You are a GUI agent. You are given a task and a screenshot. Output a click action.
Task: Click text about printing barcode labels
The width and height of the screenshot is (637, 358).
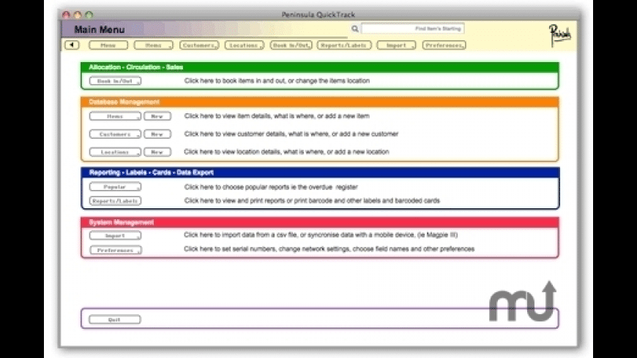click(x=312, y=200)
